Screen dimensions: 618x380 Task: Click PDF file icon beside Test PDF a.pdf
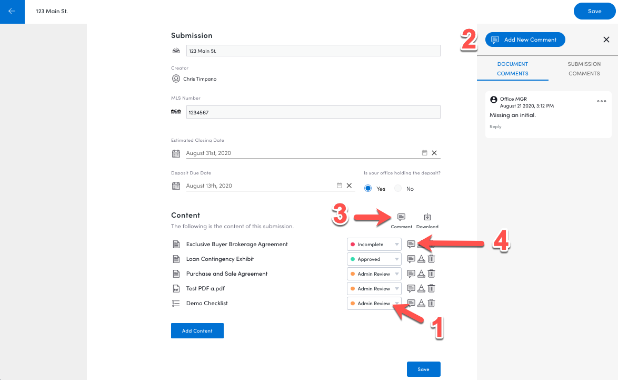[x=176, y=288]
